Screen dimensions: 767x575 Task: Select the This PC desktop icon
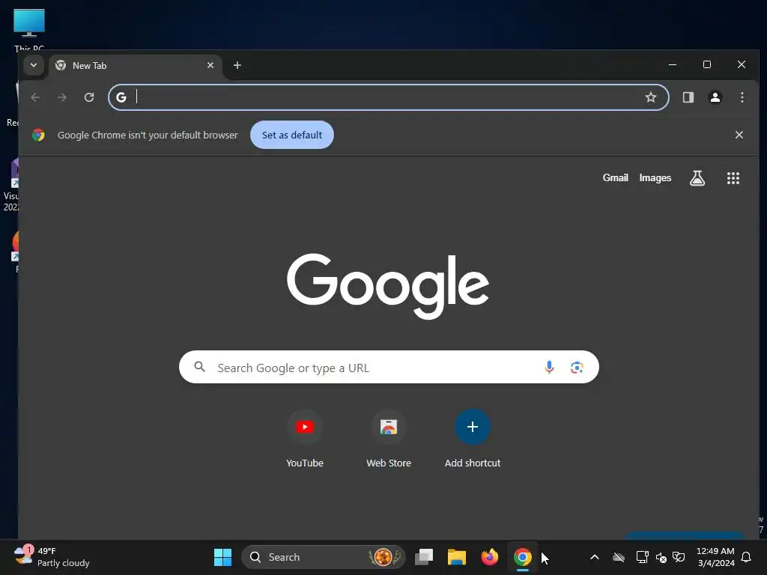click(x=29, y=30)
